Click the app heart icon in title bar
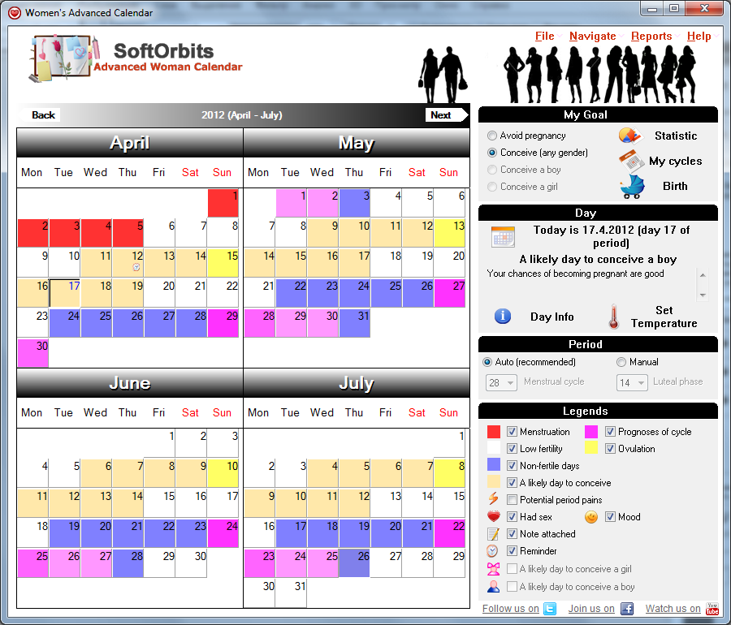Viewport: 731px width, 625px height. [x=15, y=12]
